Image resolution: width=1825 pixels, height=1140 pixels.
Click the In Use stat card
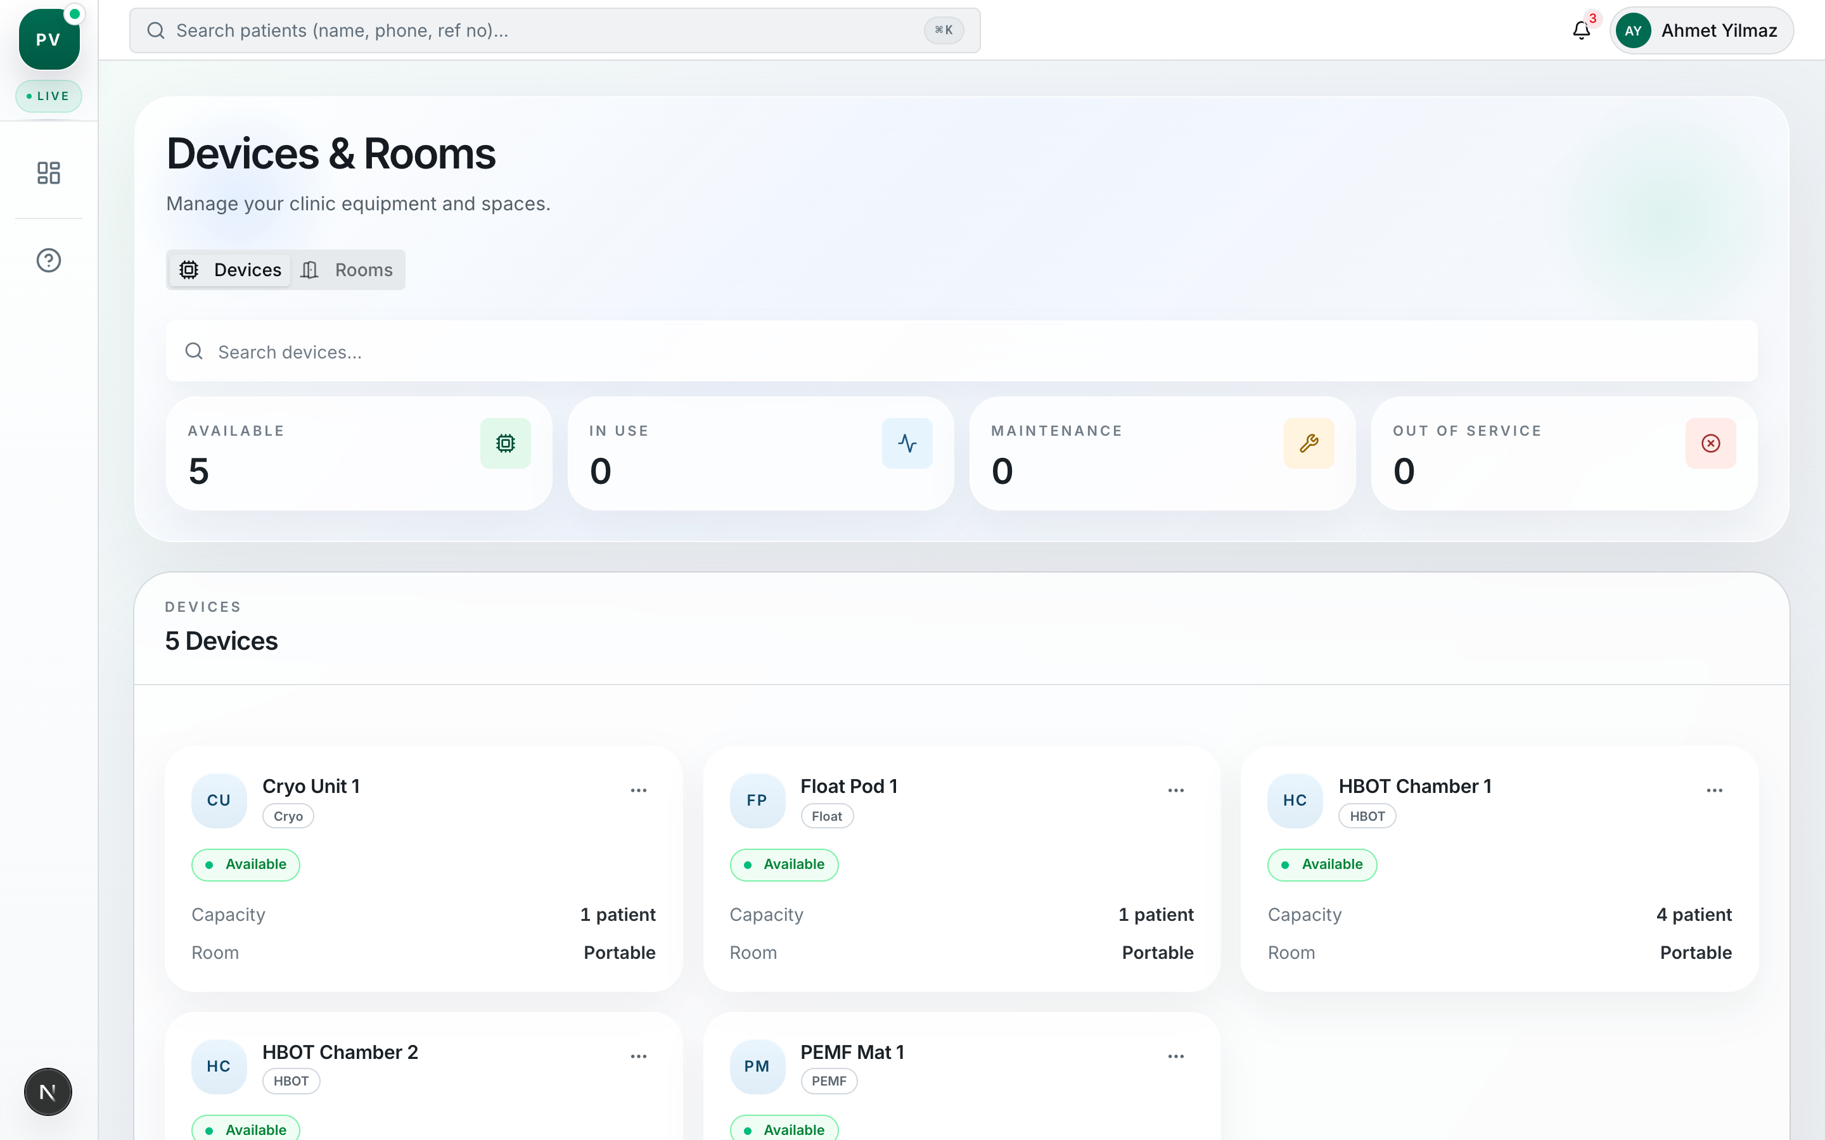coord(761,454)
